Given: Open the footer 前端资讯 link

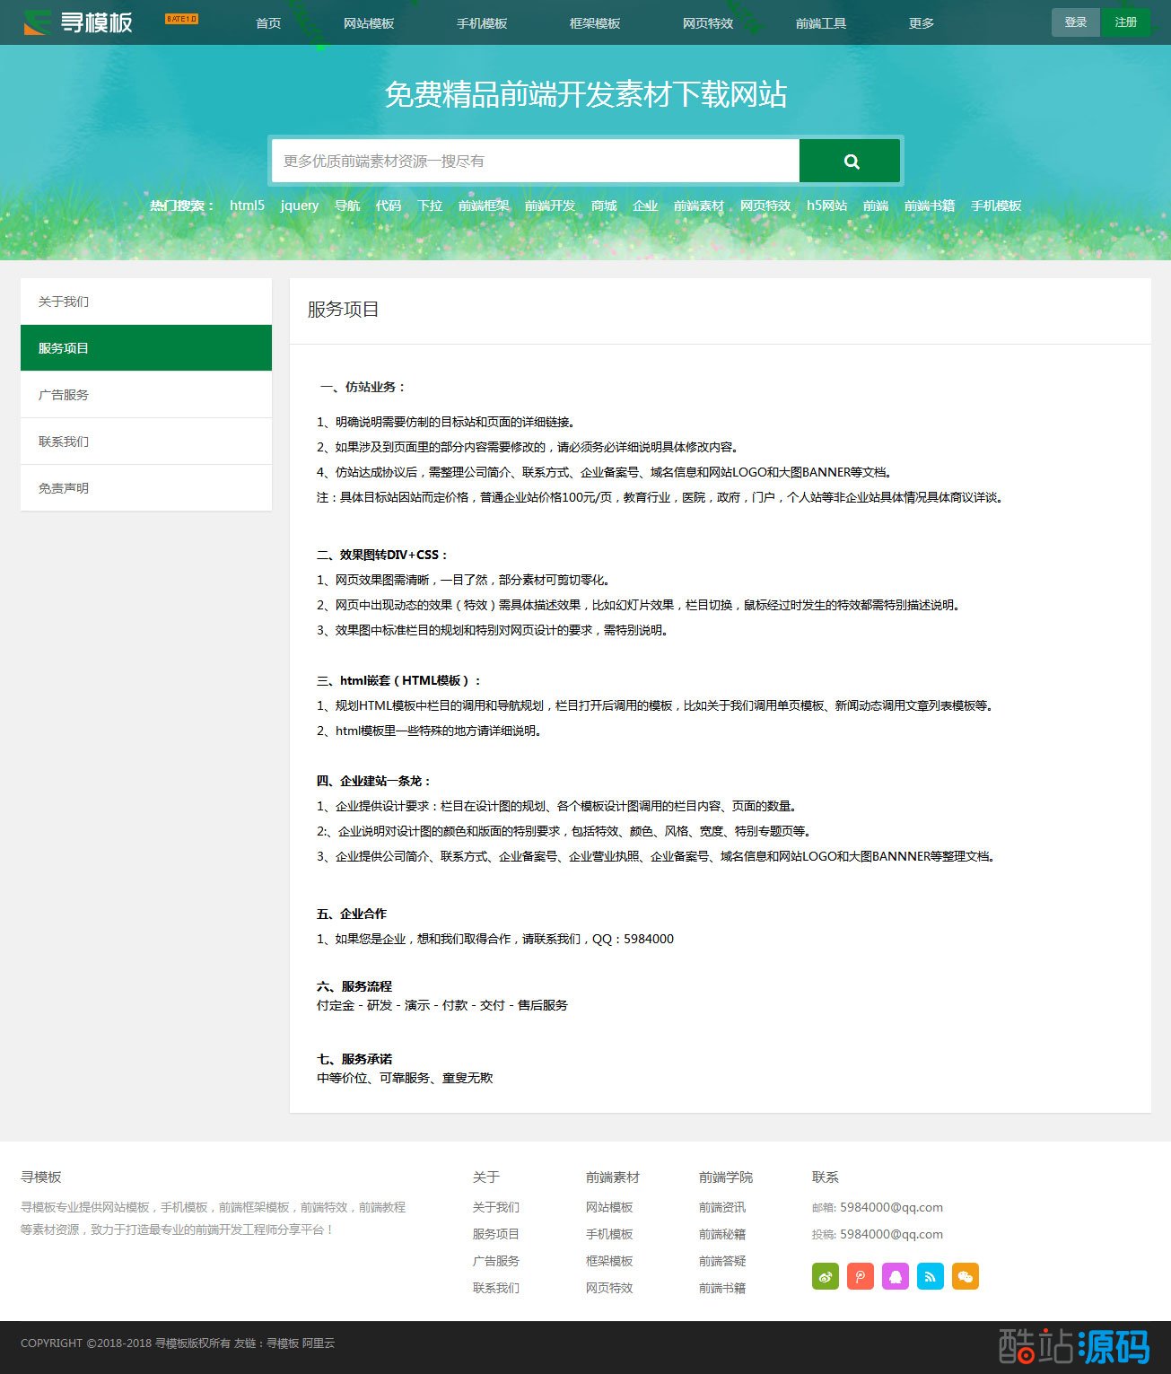Looking at the screenshot, I should [x=721, y=1207].
